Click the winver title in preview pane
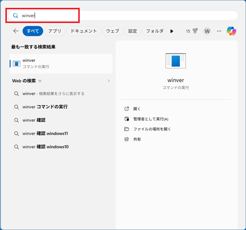The height and width of the screenshot is (230, 246). [176, 80]
